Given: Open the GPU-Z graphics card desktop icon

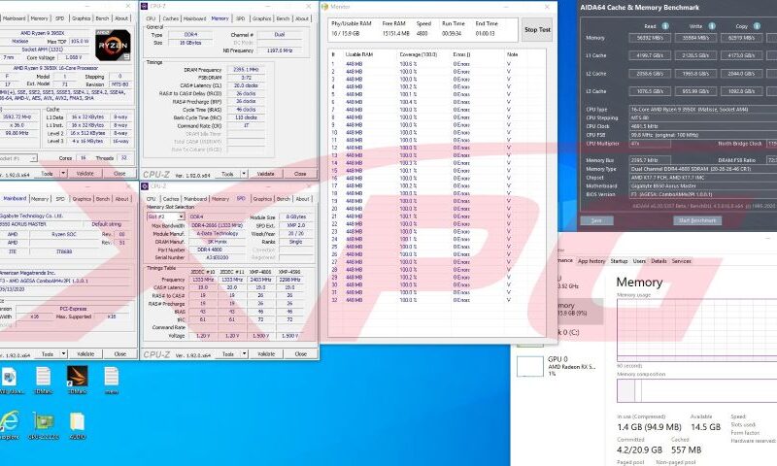Looking at the screenshot, I should click(43, 425).
